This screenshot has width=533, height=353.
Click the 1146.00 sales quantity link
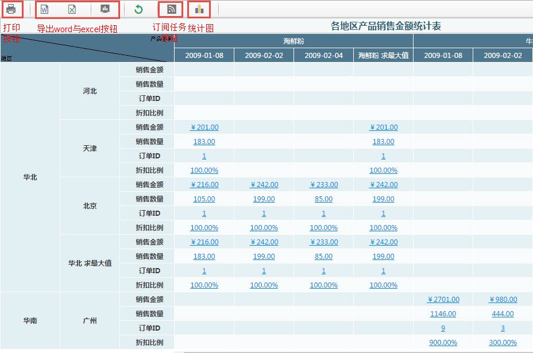(443, 313)
